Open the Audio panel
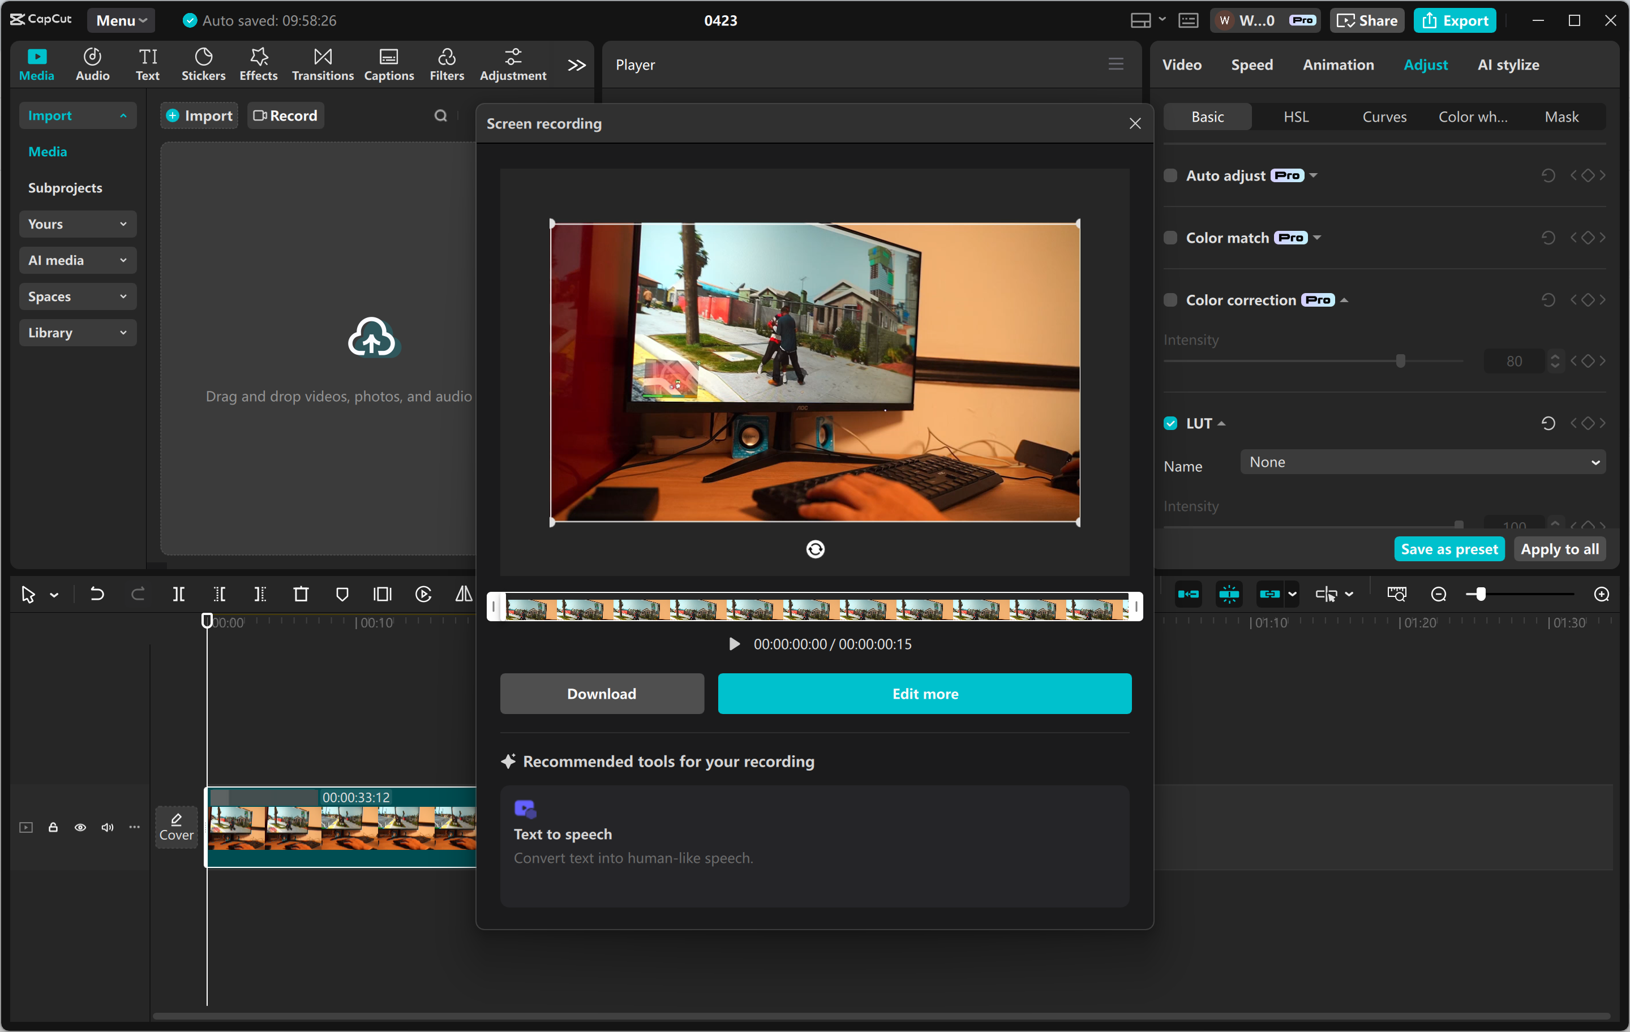Viewport: 1630px width, 1032px height. click(x=92, y=63)
